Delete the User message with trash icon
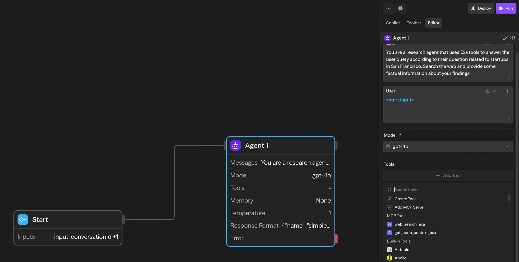The image size is (519, 262). [488, 91]
